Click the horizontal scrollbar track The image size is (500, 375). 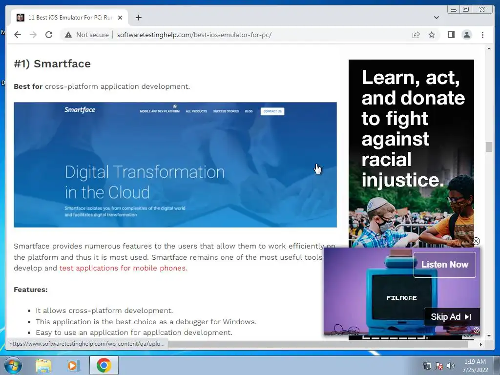click(318, 344)
